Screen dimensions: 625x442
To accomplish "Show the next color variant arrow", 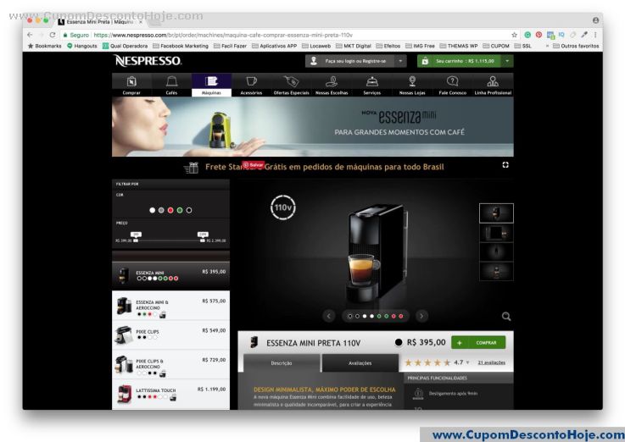I will click(421, 317).
